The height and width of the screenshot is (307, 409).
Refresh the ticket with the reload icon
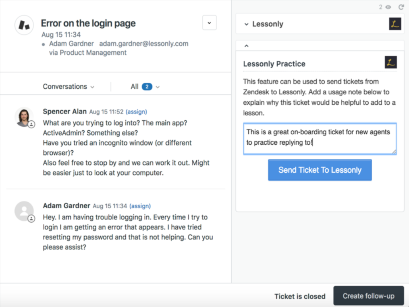[401, 7]
